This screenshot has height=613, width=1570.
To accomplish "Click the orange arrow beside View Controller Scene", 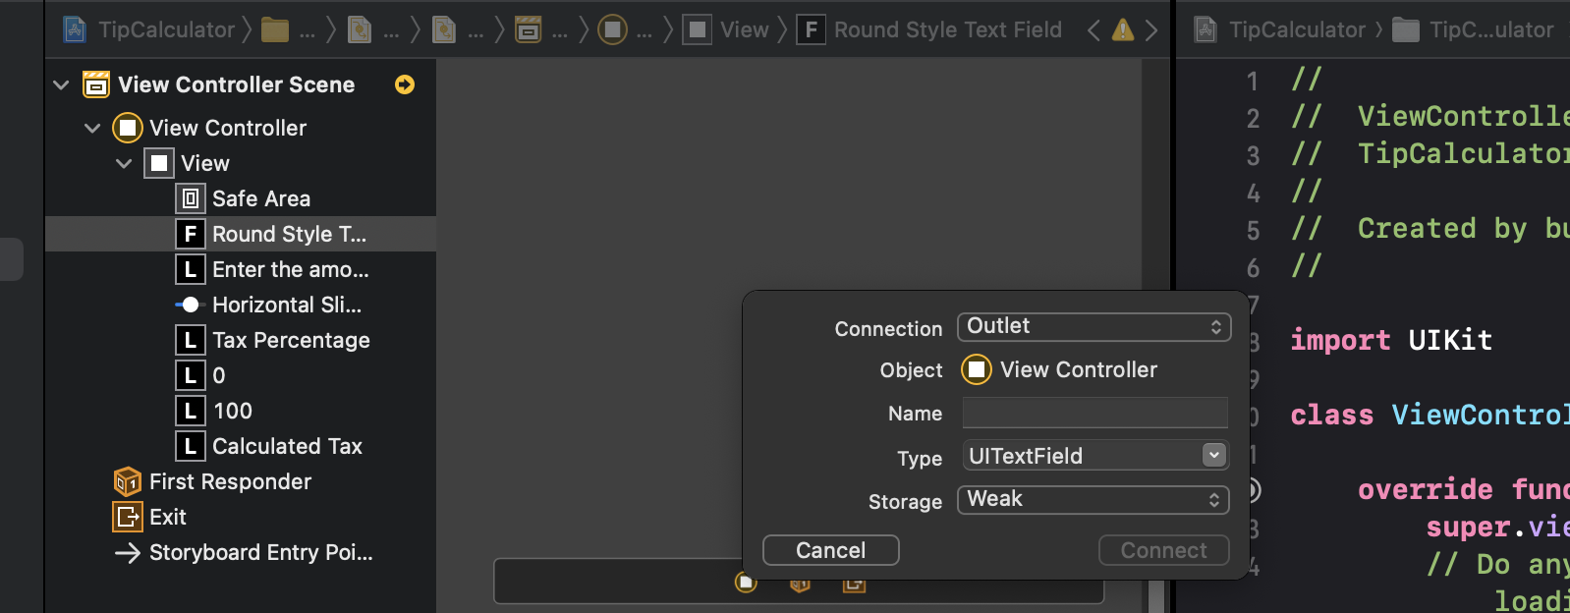I will point(404,85).
